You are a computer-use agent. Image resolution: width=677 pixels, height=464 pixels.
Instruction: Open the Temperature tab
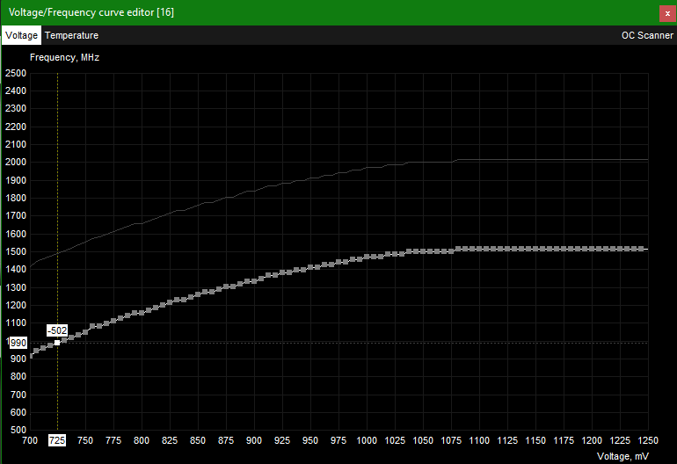click(x=72, y=35)
